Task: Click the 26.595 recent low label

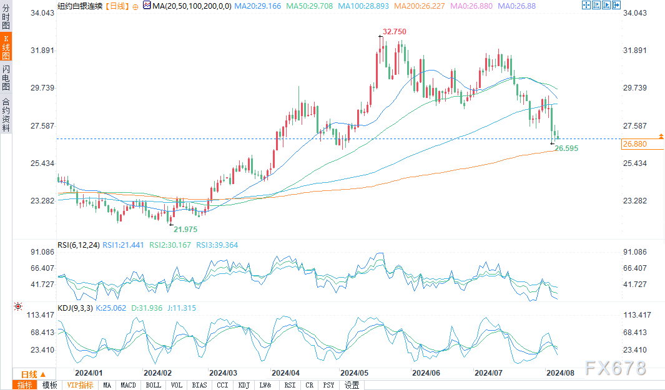Action: pyautogui.click(x=566, y=149)
